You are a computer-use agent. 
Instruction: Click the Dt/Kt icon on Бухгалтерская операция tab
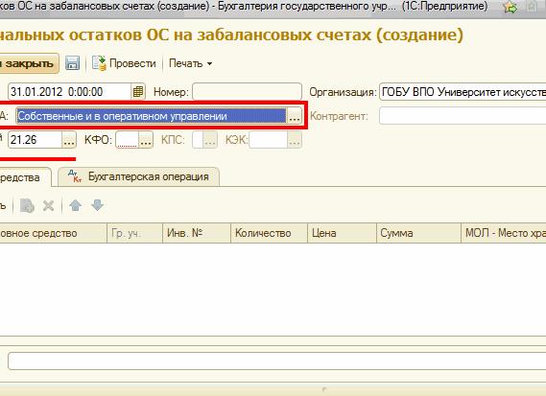coord(75,176)
